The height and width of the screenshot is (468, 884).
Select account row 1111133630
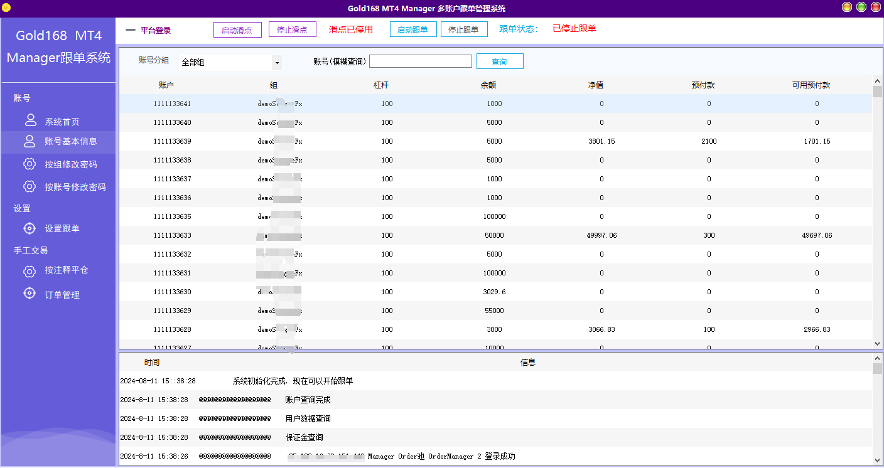coord(495,292)
